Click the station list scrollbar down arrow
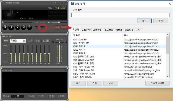Image resolution: width=173 pixels, height=101 pixels. (168, 76)
